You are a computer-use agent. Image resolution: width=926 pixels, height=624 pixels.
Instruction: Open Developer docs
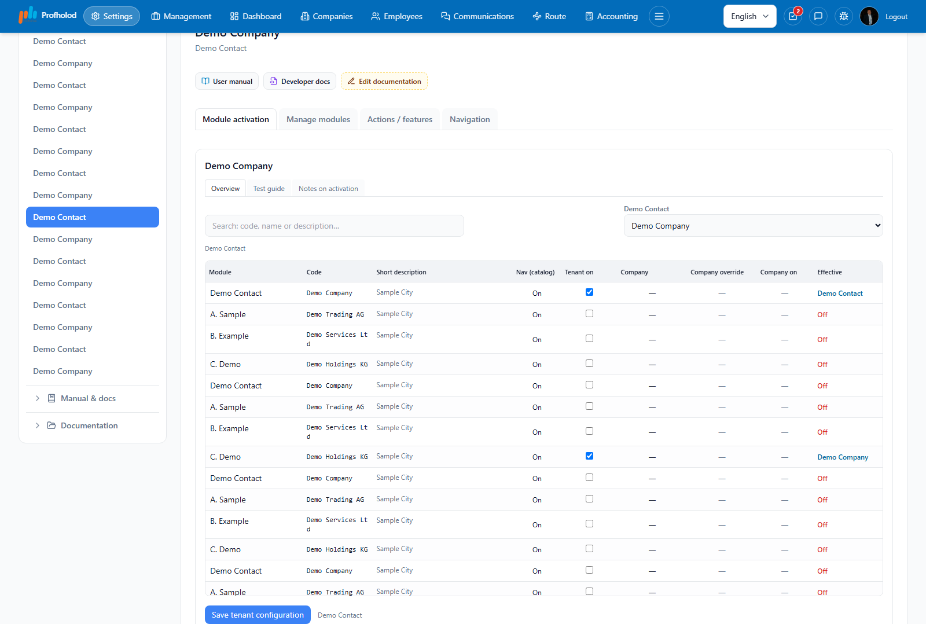(300, 81)
